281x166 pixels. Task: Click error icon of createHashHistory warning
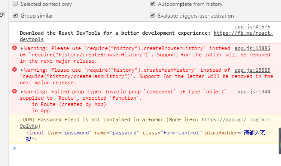pos(14,69)
